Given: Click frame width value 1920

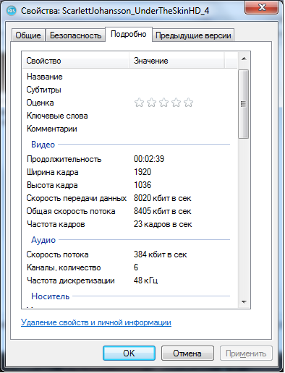Looking at the screenshot, I should (x=142, y=172).
